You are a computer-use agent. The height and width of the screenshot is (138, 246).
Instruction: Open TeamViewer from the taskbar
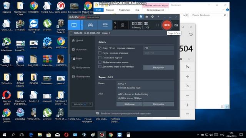[x=120, y=135]
